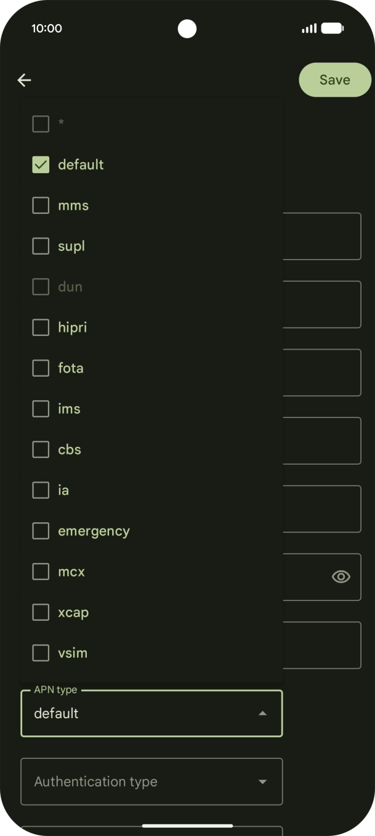Image resolution: width=375 pixels, height=836 pixels.
Task: Toggle password visibility eye icon
Action: [341, 576]
